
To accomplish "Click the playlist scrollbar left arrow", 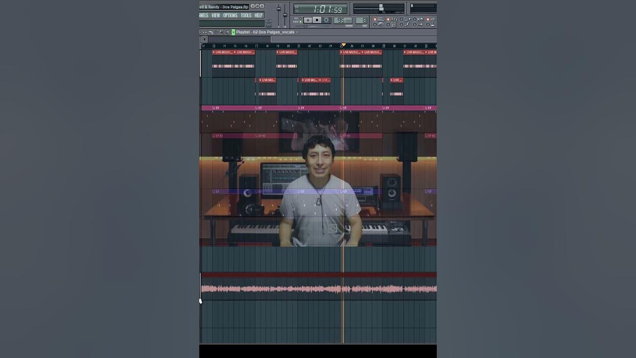I will (204, 39).
